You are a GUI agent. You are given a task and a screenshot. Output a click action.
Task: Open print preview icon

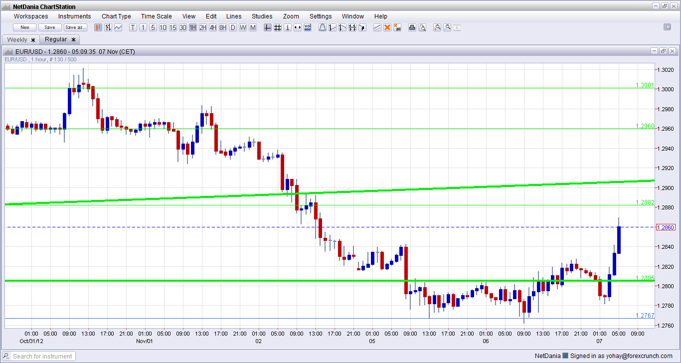click(x=422, y=27)
